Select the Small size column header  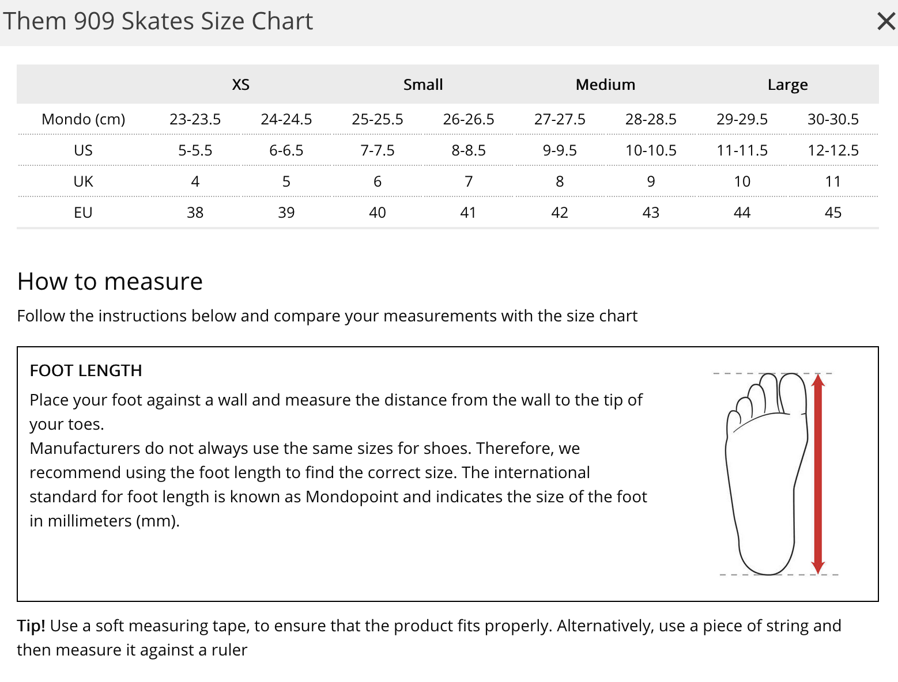coord(423,85)
